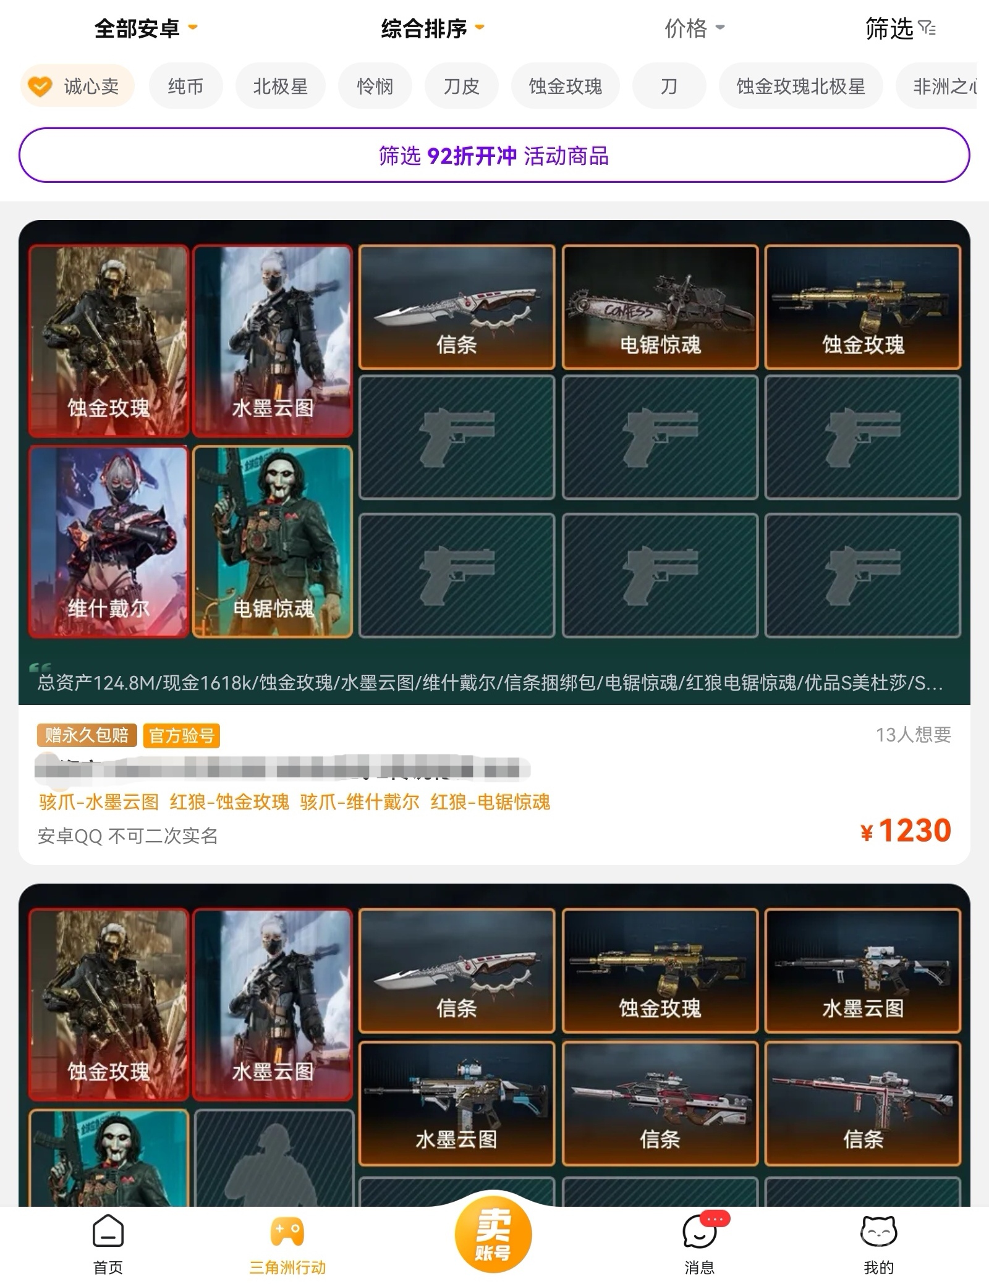Tap the ¥1230 price on first listing
The image size is (989, 1284).
906,830
